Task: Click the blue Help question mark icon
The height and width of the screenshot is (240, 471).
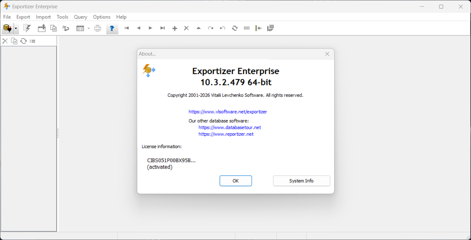Action: point(112,28)
